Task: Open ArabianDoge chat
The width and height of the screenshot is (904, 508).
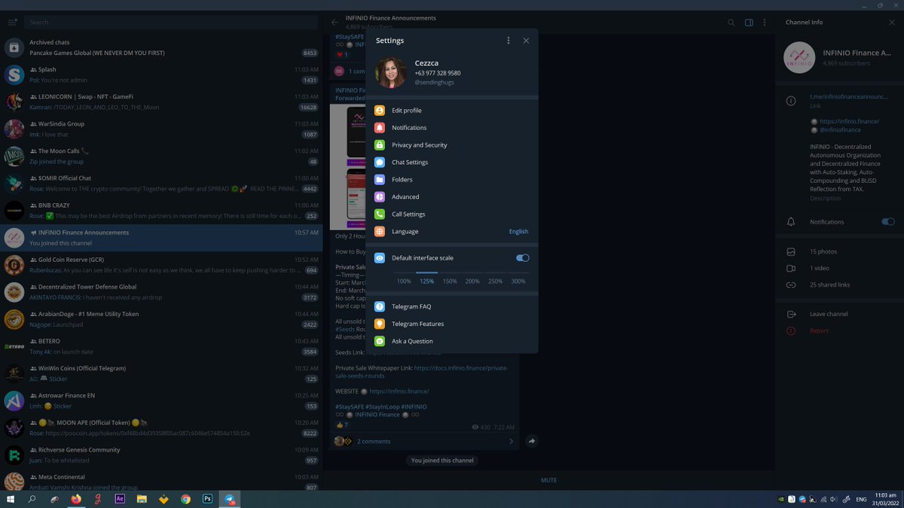Action: (x=161, y=319)
